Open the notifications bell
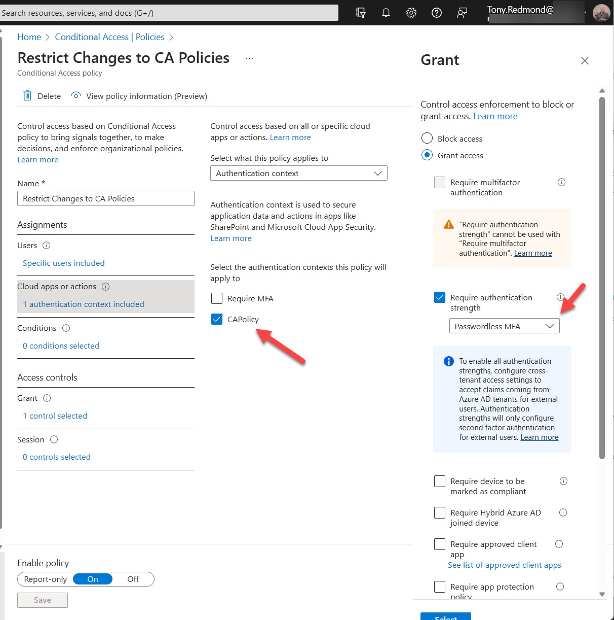The height and width of the screenshot is (620, 614). point(386,13)
